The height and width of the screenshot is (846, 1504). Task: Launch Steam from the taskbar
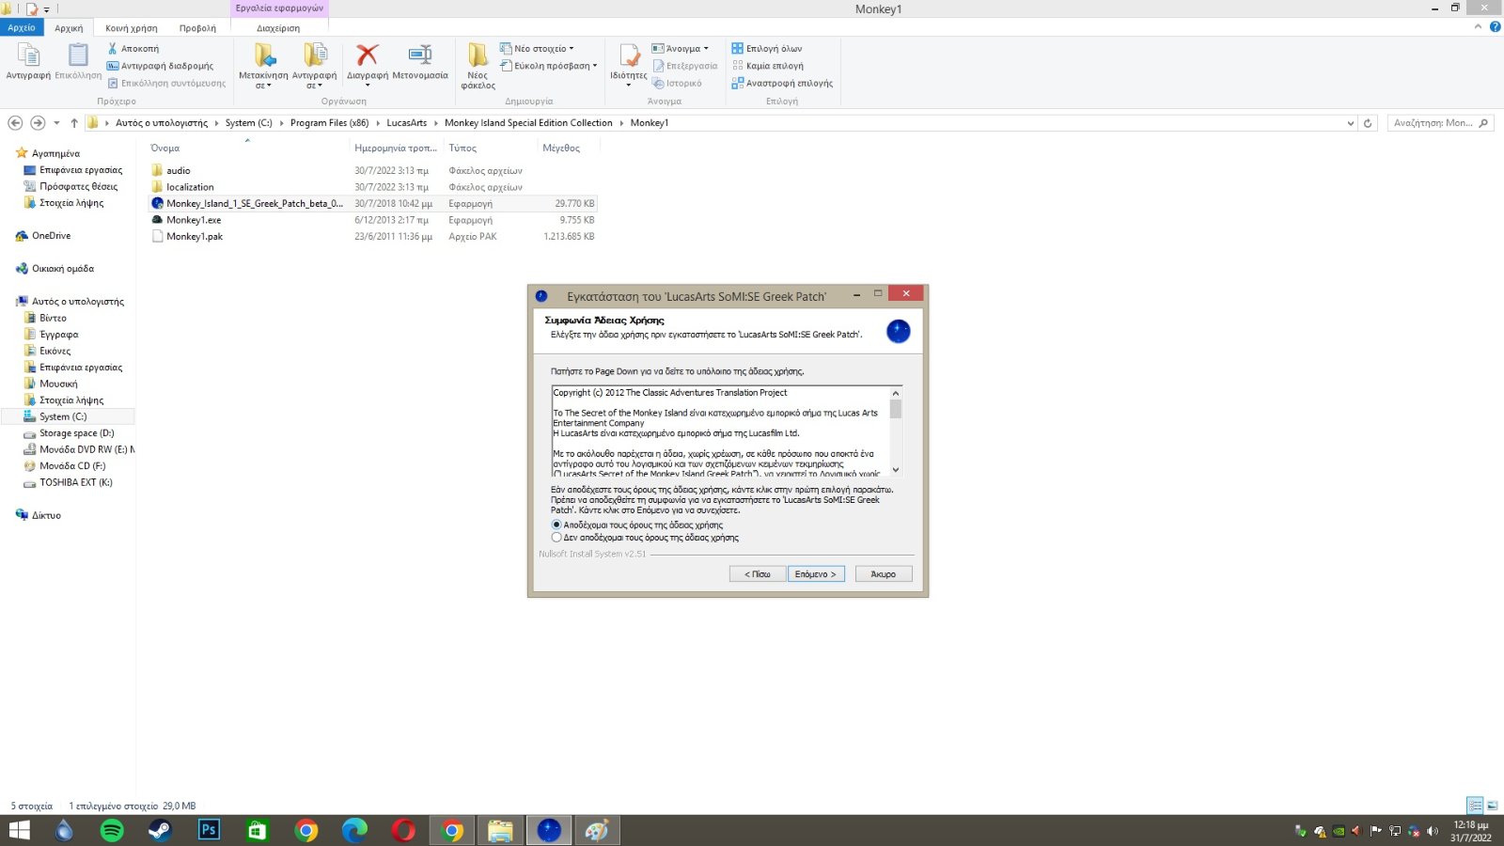(x=161, y=830)
